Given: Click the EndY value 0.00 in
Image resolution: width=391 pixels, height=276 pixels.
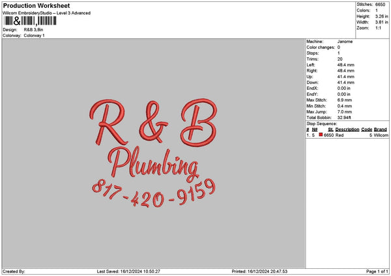Looking at the screenshot, I should coord(343,94).
